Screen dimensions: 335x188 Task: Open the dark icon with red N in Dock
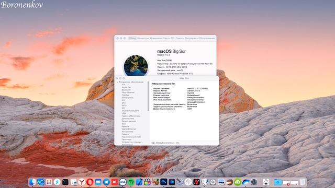(196, 182)
